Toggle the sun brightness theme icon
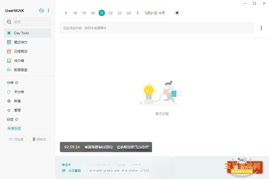Image resolution: width=269 pixels, height=179 pixels. click(177, 13)
